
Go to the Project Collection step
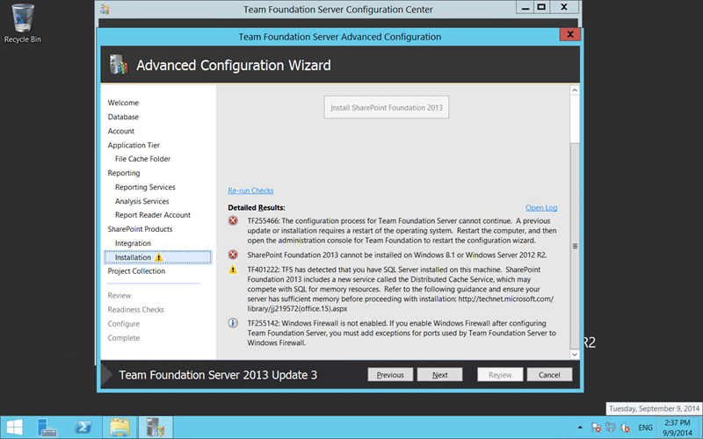click(136, 271)
